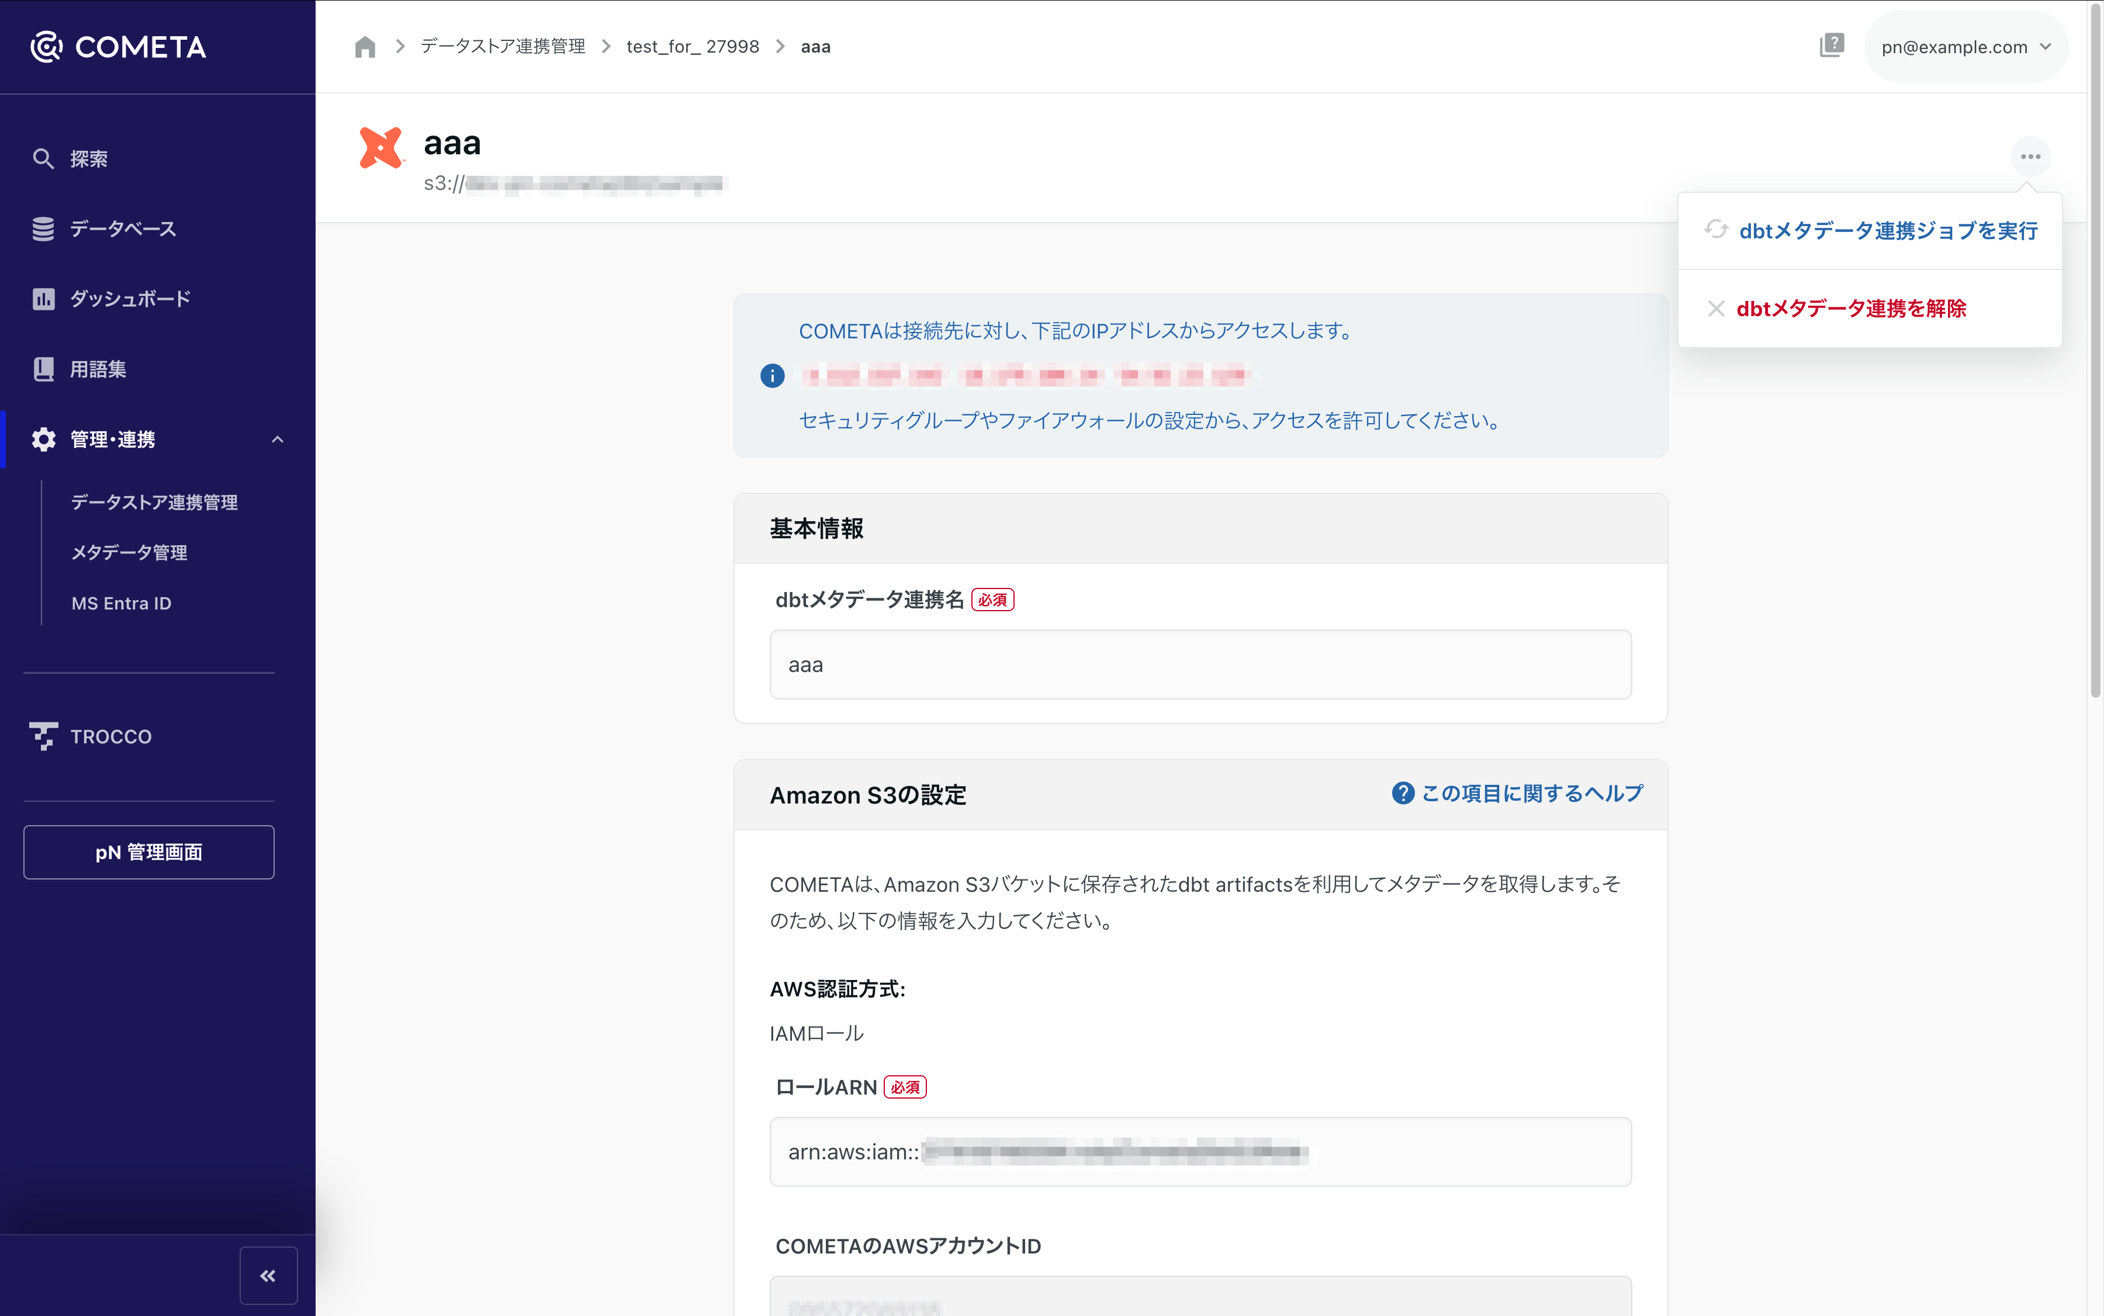Click the 基本情報 section heading
The width and height of the screenshot is (2104, 1316).
(x=816, y=529)
